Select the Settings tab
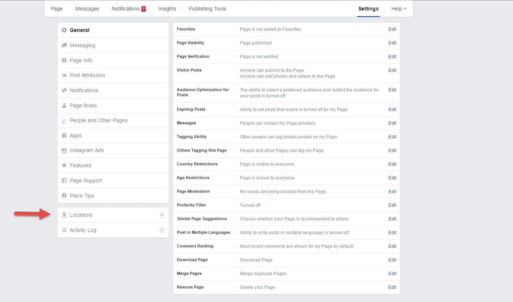This screenshot has width=513, height=302. (x=368, y=9)
